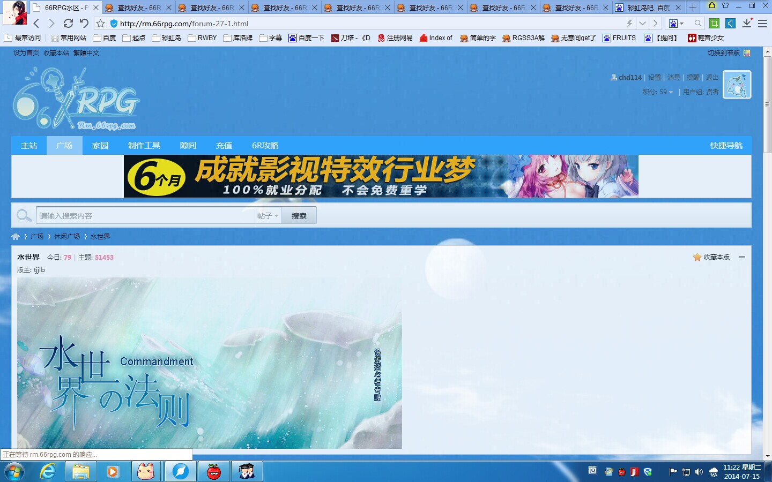Click the home icon in the breadcrumb
772x482 pixels.
coord(16,237)
